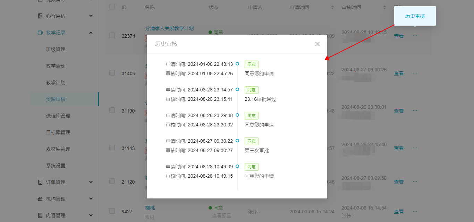This screenshot has width=474, height=222.
Task: Open more actions for row 31190
Action: coord(415,110)
